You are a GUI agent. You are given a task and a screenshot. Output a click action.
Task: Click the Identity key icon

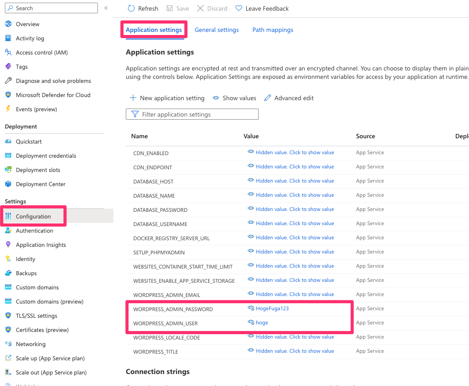(x=8, y=259)
